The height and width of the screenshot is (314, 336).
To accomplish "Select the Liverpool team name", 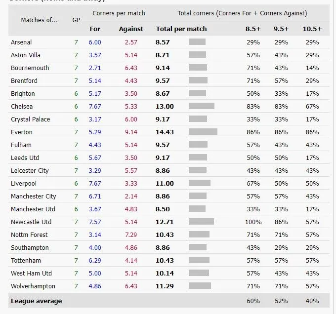I will (24, 184).
